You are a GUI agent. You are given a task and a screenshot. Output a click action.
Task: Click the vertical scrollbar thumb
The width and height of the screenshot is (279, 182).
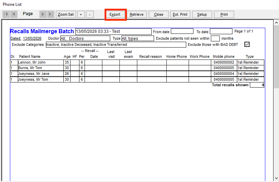(276, 56)
